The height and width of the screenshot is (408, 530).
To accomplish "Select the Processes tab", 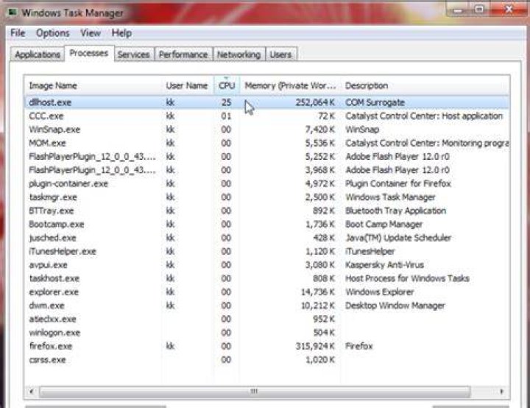I will (x=89, y=53).
